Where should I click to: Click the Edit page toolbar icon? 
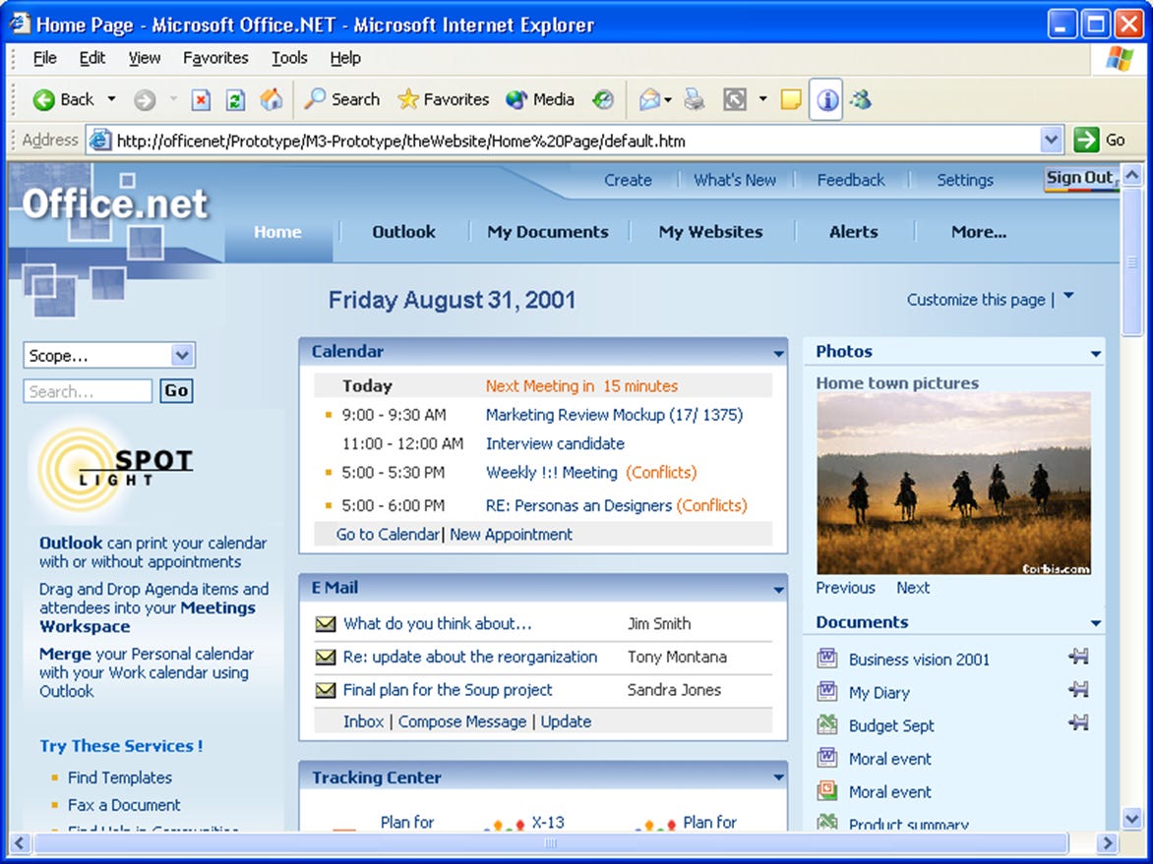(x=735, y=99)
